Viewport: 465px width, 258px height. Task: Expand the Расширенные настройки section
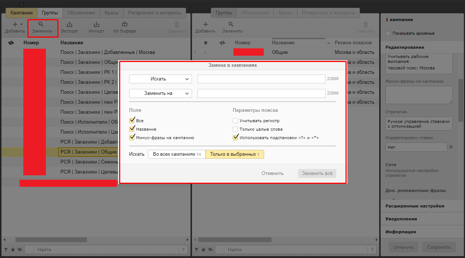[x=421, y=206]
